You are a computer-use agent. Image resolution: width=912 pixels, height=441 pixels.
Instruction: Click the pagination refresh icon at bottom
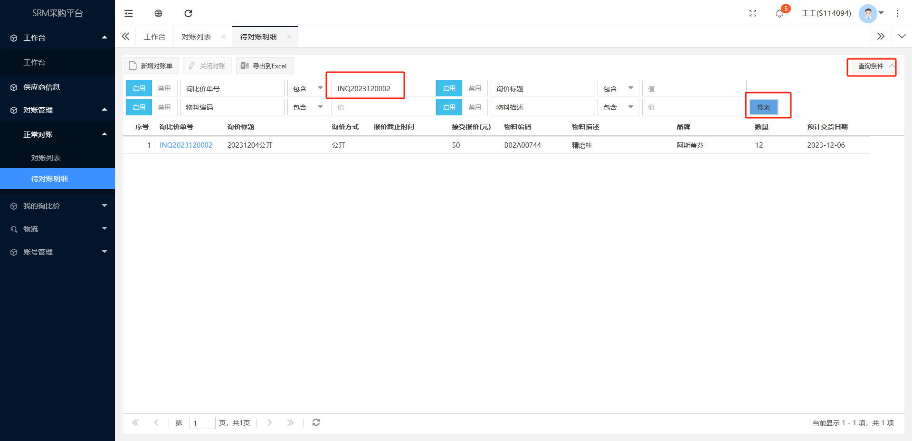(x=316, y=422)
